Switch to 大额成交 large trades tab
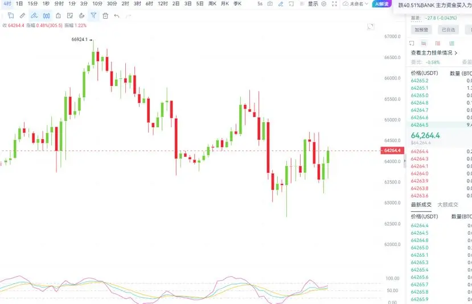This screenshot has width=472, height=304. 448,205
